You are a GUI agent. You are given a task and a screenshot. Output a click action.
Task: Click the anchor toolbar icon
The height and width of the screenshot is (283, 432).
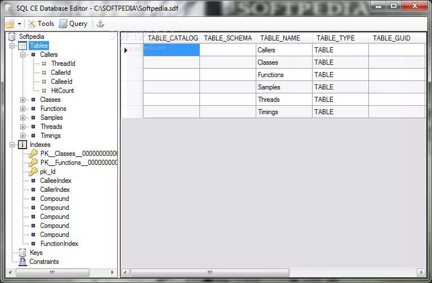[x=100, y=24]
